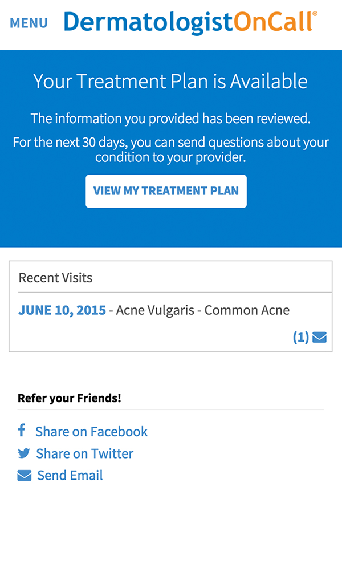This screenshot has width=342, height=584.
Task: Click the Facebook icon to share
Action: (x=22, y=431)
